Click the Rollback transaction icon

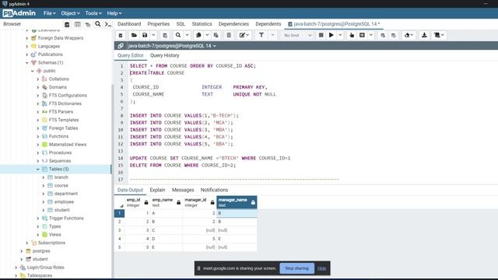[x=394, y=35]
